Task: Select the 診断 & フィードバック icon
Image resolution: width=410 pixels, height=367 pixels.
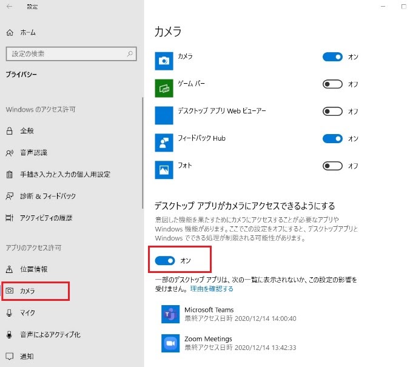Action: [x=10, y=196]
